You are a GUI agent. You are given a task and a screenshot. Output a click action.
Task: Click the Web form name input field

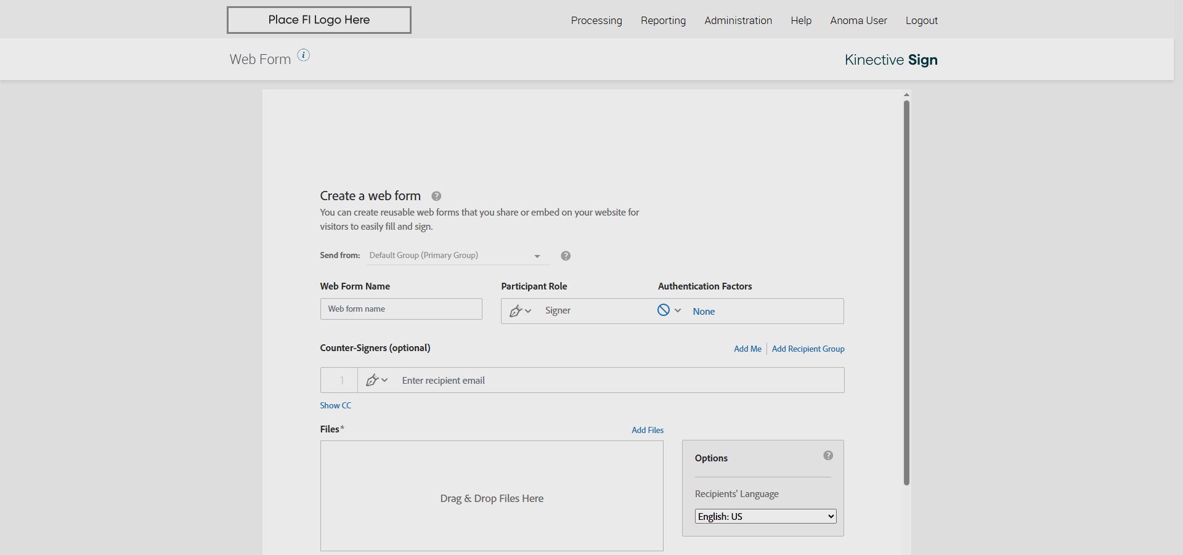[x=401, y=309]
